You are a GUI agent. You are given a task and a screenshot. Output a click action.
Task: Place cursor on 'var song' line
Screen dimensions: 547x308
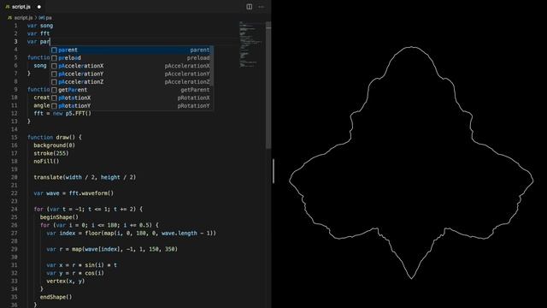[40, 26]
